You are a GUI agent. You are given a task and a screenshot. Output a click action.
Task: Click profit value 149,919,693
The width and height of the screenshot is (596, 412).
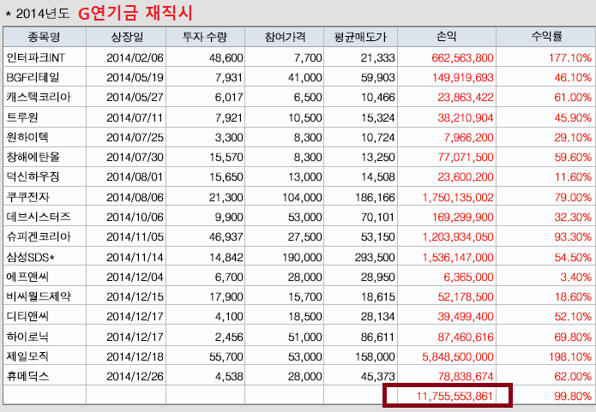pyautogui.click(x=462, y=77)
